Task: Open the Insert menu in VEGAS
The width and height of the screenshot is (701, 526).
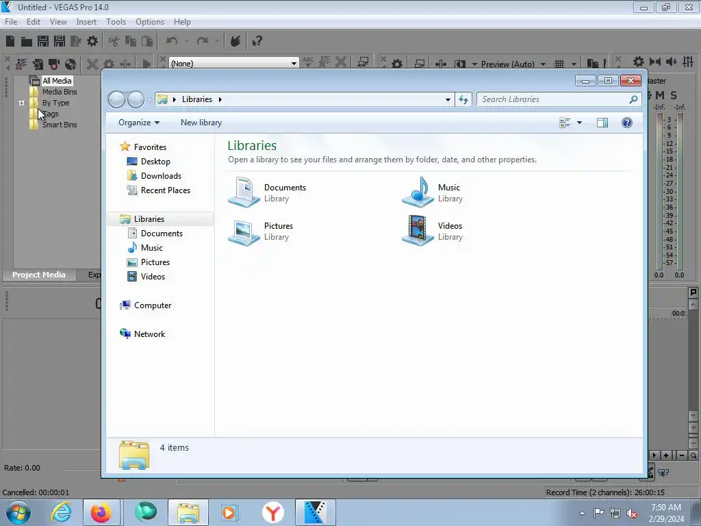Action: 86,22
